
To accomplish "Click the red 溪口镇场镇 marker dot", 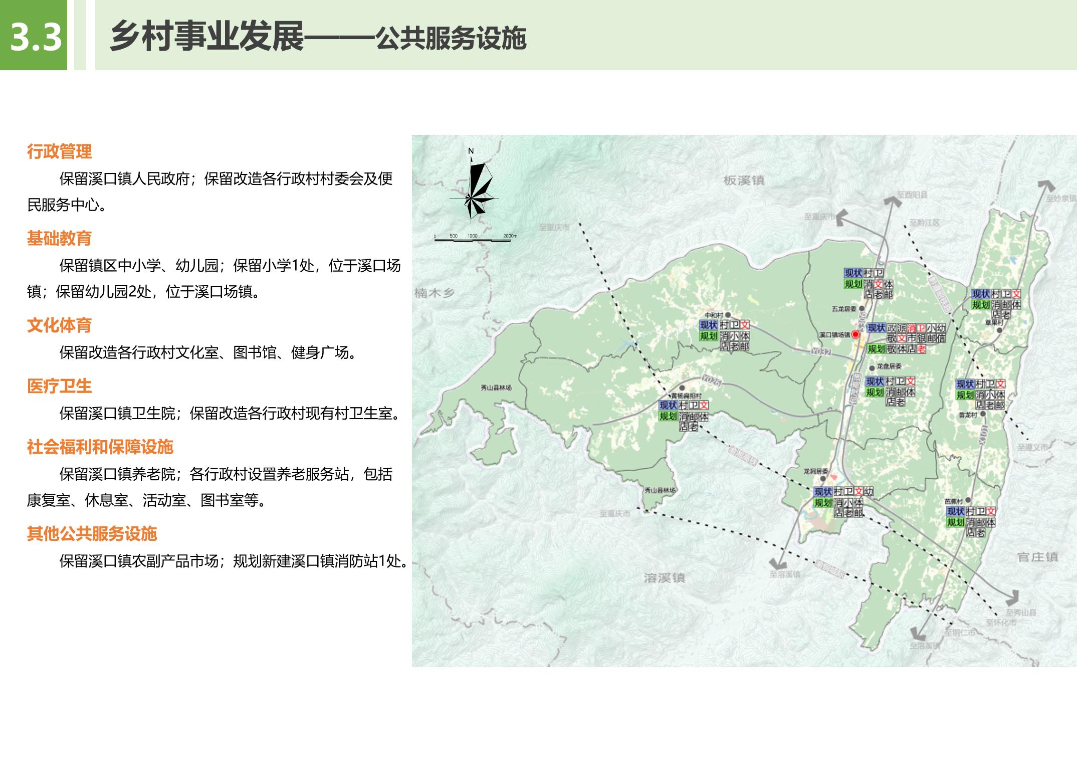I will (x=856, y=334).
